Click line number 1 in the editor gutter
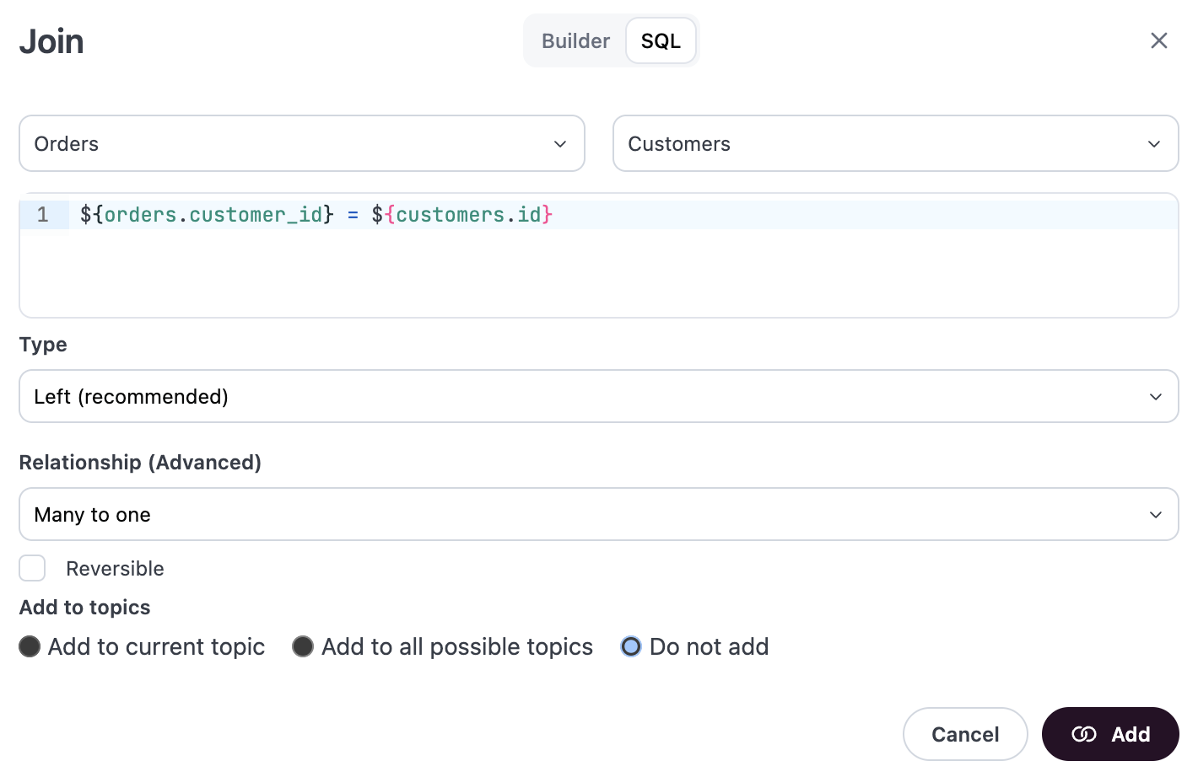This screenshot has height=777, width=1198. (x=43, y=215)
